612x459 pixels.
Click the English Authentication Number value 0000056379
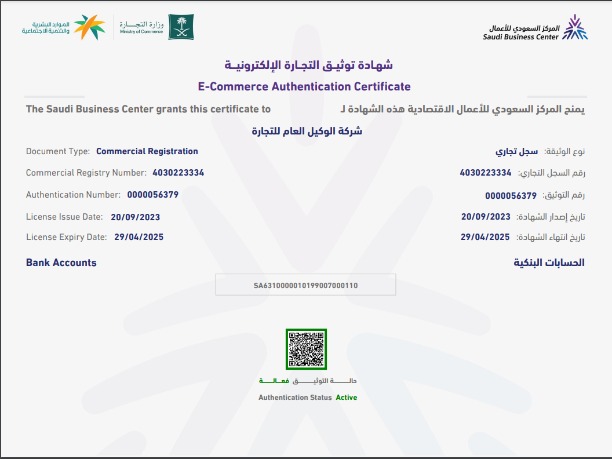(152, 195)
